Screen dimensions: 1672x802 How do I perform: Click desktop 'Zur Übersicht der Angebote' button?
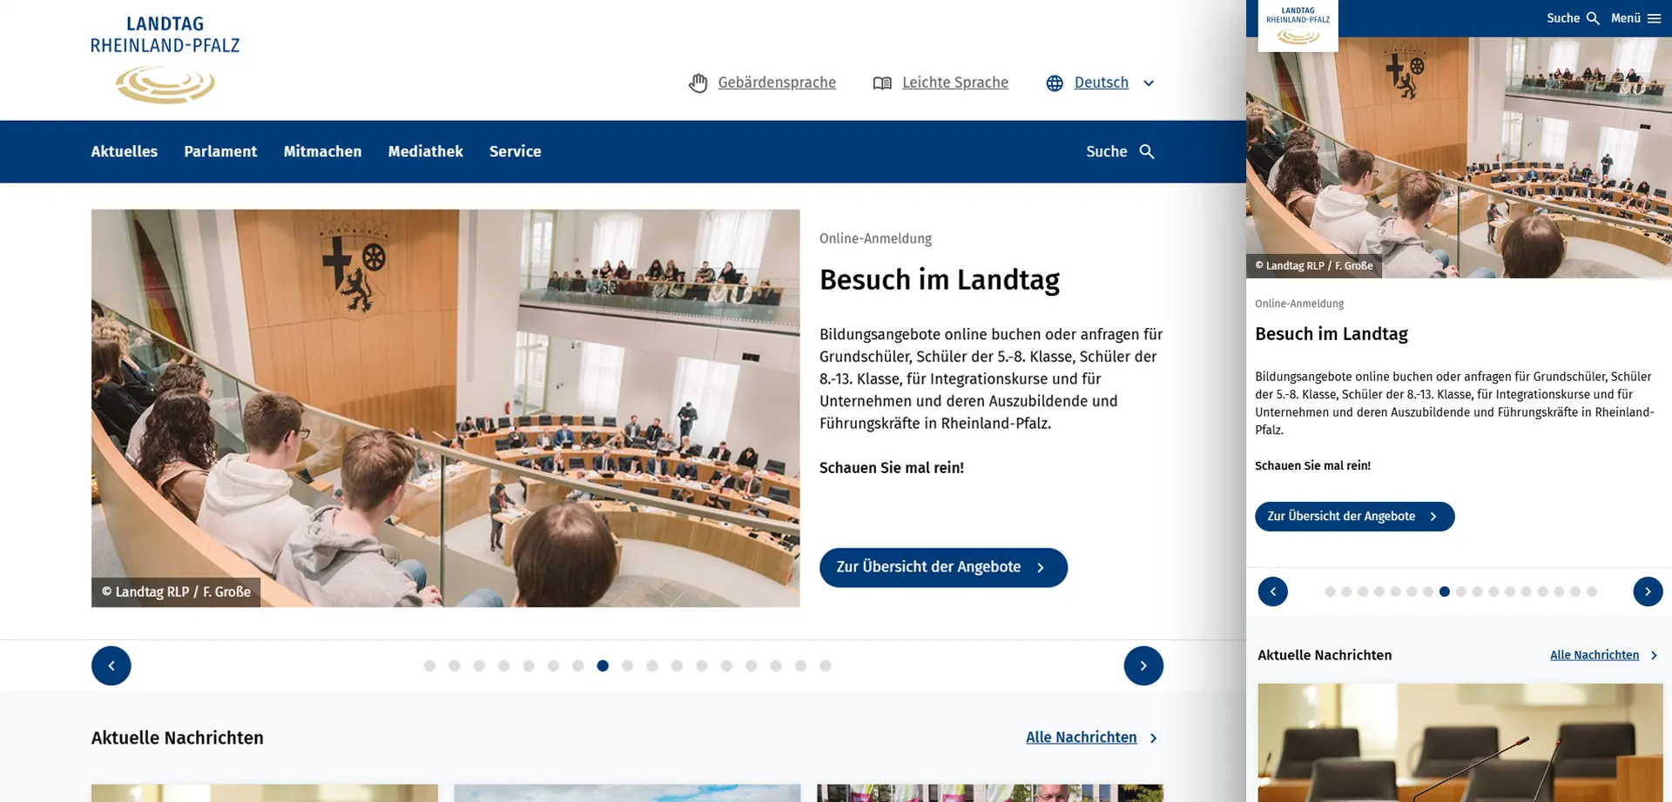[942, 568]
